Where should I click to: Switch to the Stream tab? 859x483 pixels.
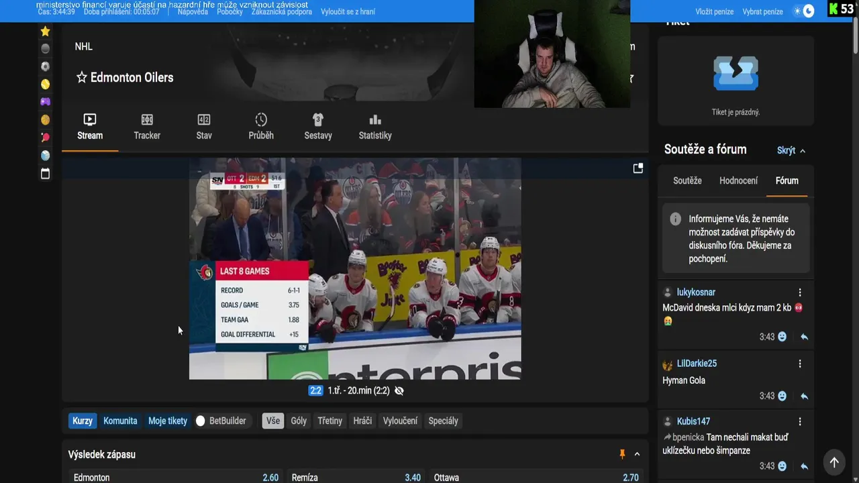point(90,127)
